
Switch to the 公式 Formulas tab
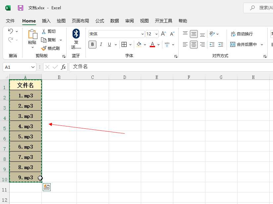(x=100, y=21)
